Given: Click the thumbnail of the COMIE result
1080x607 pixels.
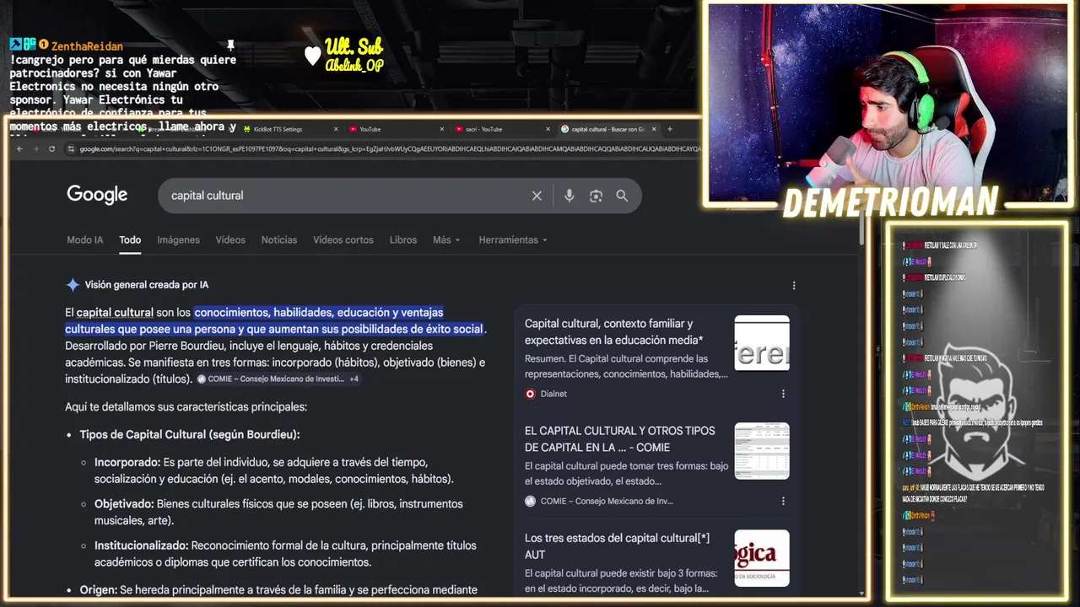Looking at the screenshot, I should pos(762,450).
